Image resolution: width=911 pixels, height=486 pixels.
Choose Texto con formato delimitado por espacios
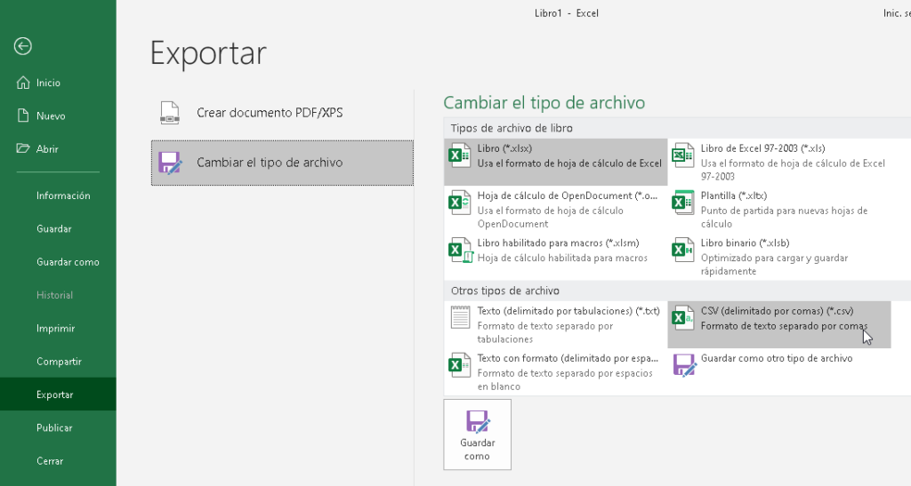pos(556,372)
